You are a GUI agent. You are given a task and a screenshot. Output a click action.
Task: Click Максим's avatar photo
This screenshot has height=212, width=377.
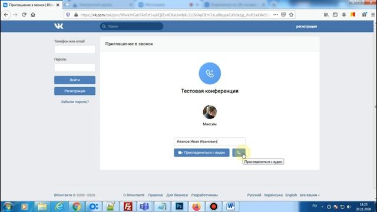coord(210,112)
